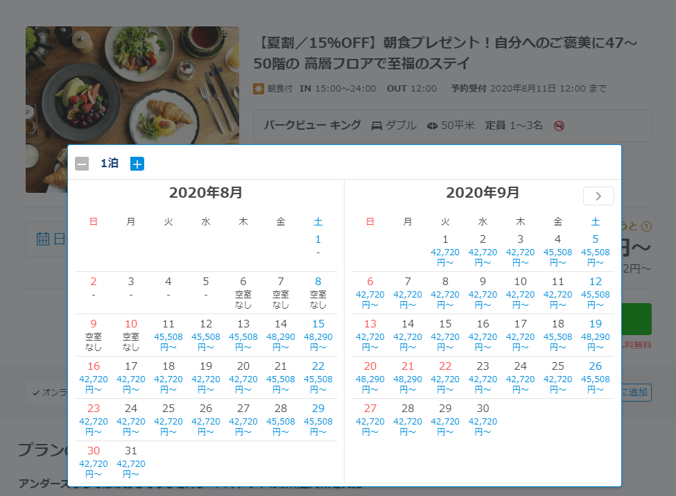Screen dimensions: 676x496
Task: Choose September 17 date cell
Action: 521,335
